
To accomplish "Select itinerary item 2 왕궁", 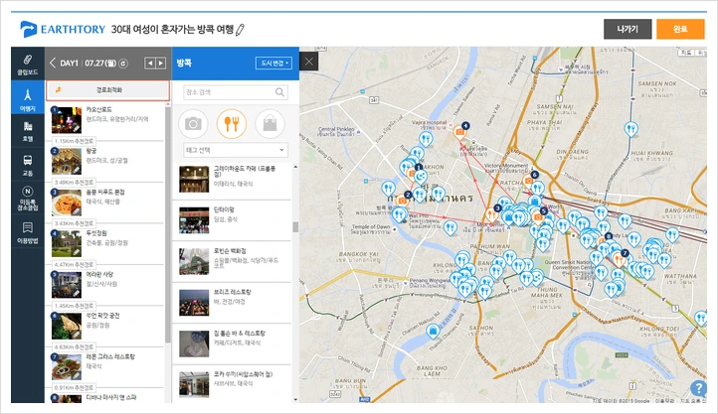I will coord(106,161).
